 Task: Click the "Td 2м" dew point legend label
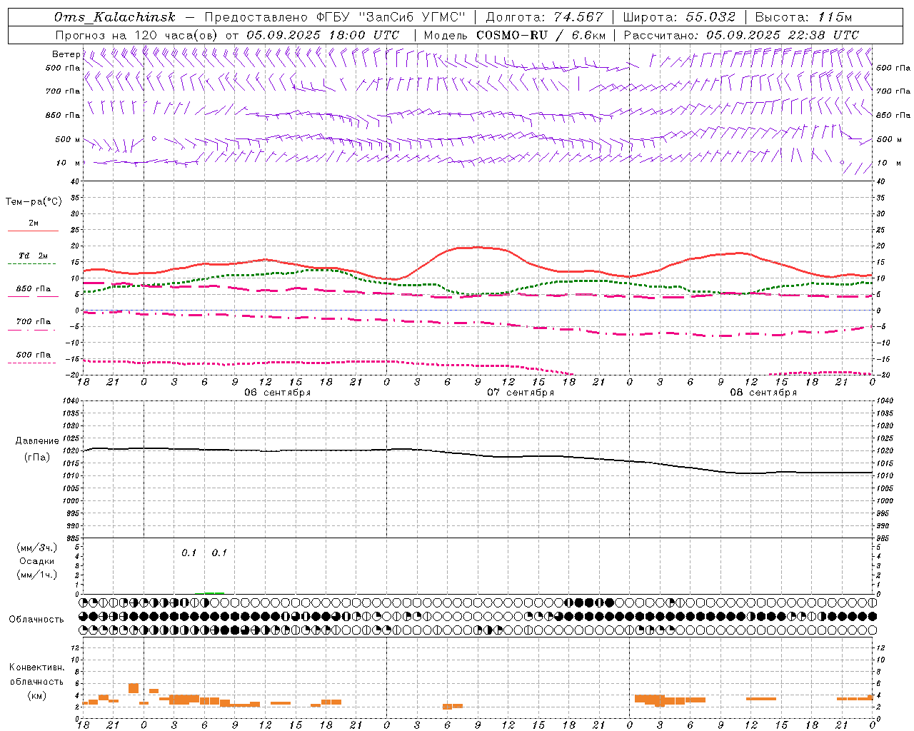coord(34,256)
